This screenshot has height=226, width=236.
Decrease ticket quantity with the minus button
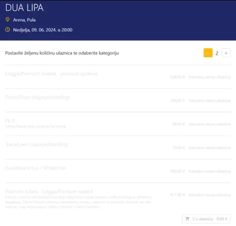(x=208, y=53)
